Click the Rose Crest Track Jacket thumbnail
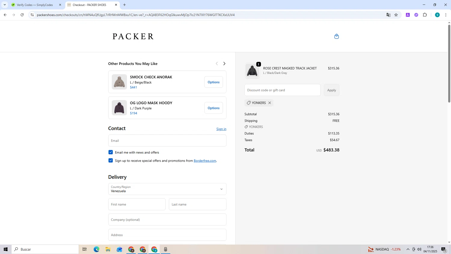 coord(252,71)
